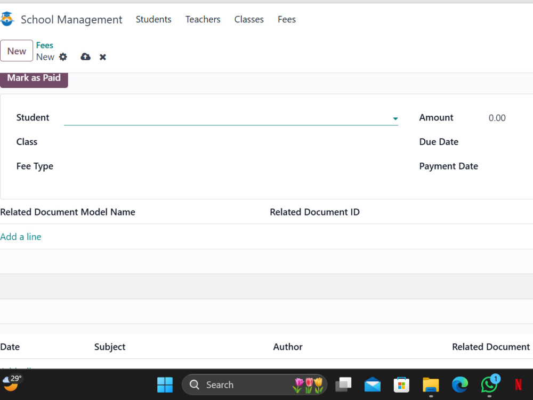Expand the Student dropdown arrow
Viewport: 533px width, 400px height.
coord(395,118)
